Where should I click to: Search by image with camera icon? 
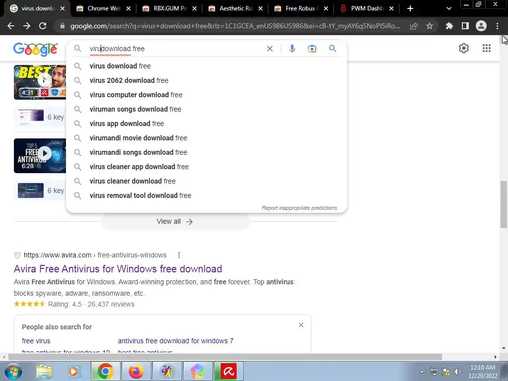312,49
